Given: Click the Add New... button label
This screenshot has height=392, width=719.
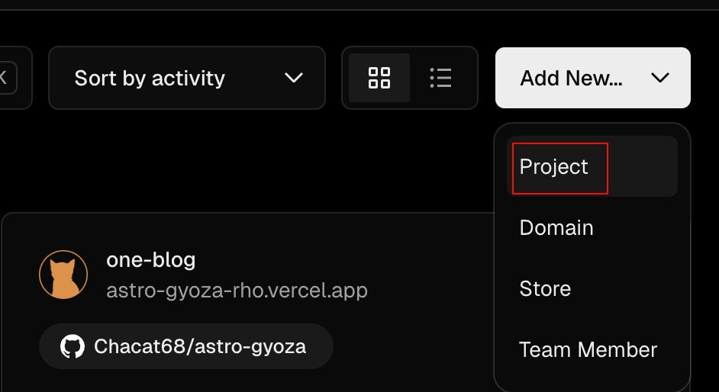Looking at the screenshot, I should point(571,78).
